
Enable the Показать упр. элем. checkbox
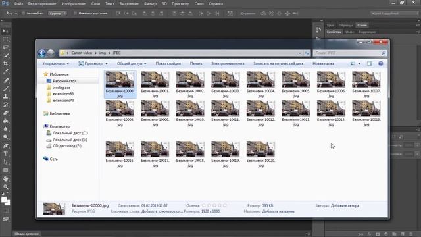(x=75, y=13)
